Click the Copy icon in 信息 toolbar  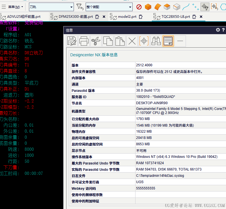[108, 41]
